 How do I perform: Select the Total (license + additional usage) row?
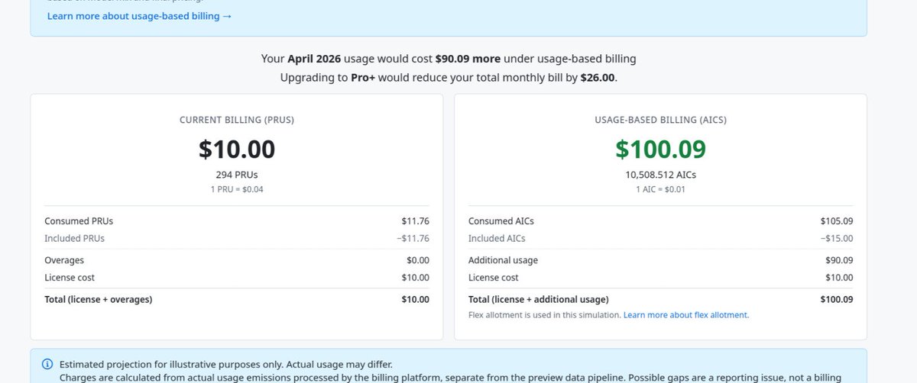click(660, 300)
